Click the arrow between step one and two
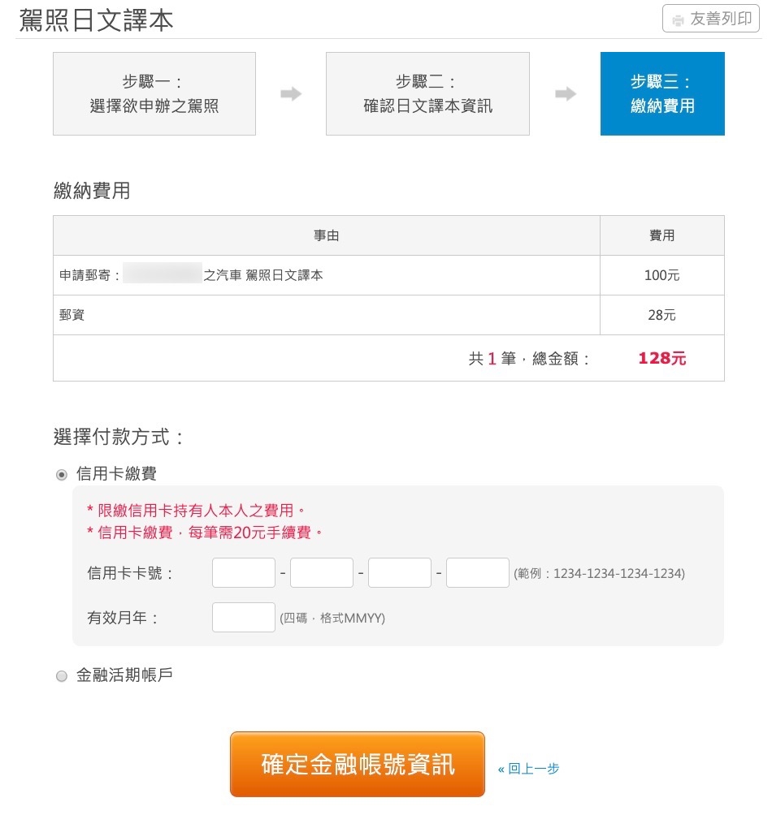 [291, 94]
